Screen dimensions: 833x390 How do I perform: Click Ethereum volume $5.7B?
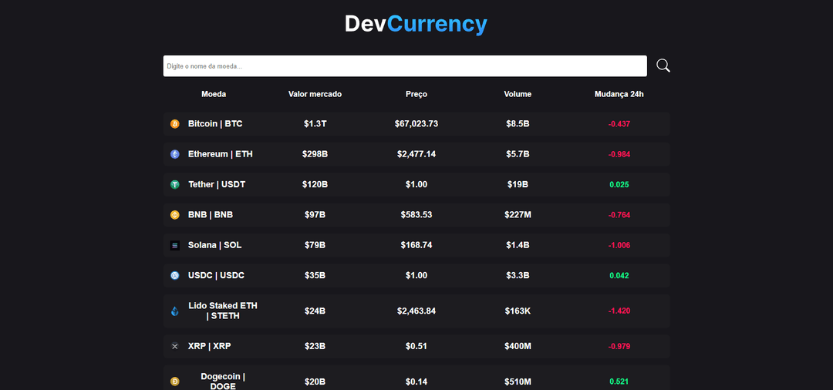518,154
